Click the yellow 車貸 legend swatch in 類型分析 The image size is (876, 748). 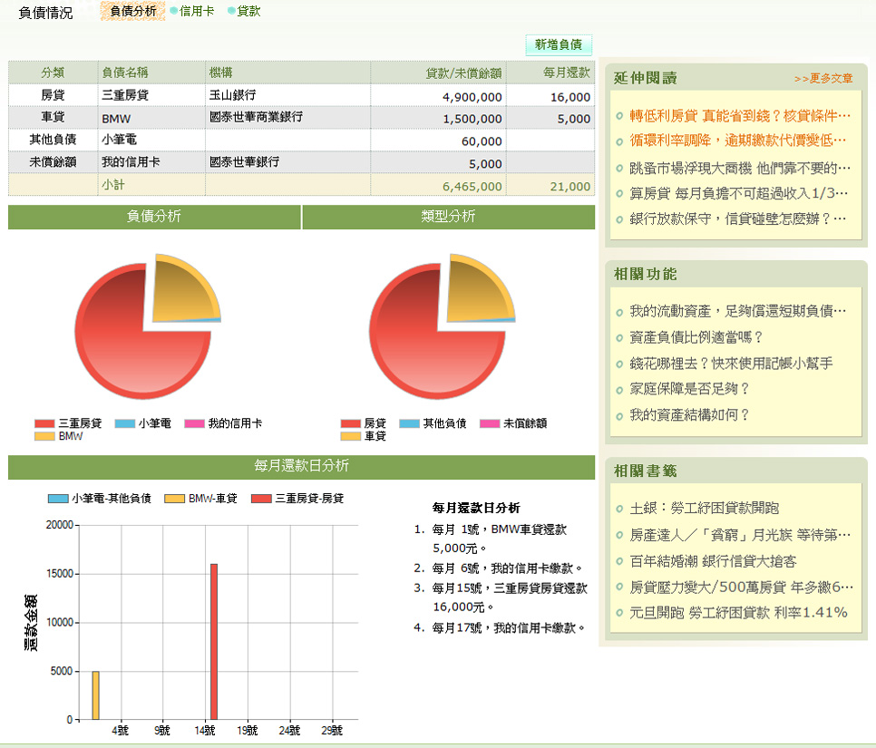point(351,436)
